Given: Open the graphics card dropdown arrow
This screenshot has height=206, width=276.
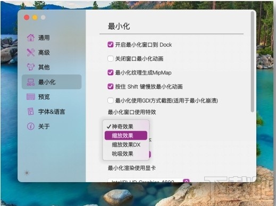Looking at the screenshot, I should click(186, 181).
